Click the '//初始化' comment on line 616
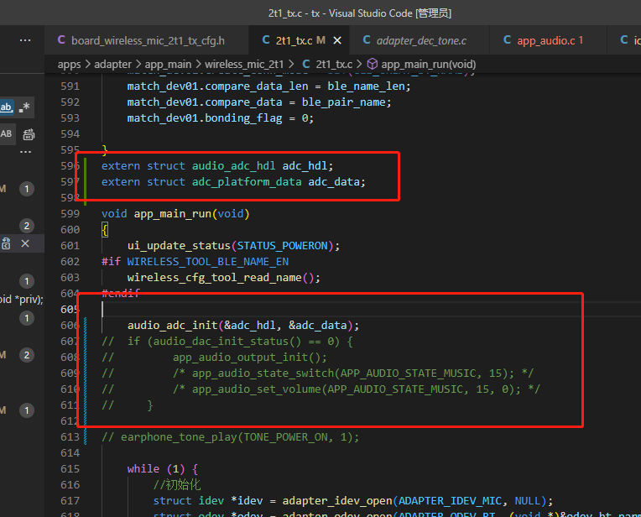This screenshot has width=641, height=517. (177, 485)
